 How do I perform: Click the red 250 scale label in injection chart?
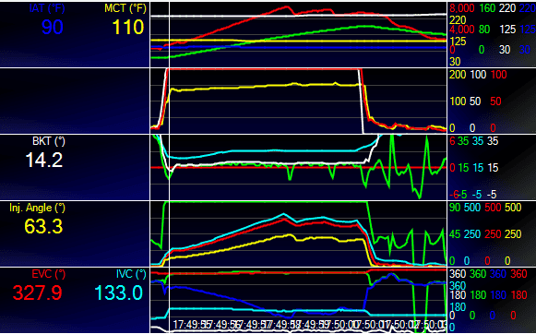pyautogui.click(x=493, y=234)
